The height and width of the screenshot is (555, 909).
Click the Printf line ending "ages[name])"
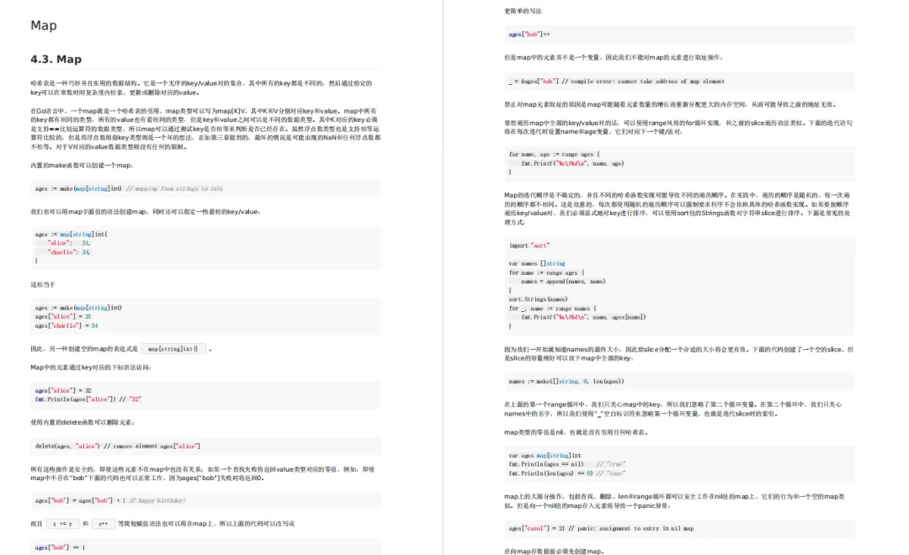click(583, 318)
